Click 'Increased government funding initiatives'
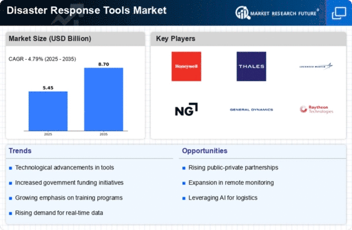Viewport: 352px width, 230px height. (x=69, y=183)
